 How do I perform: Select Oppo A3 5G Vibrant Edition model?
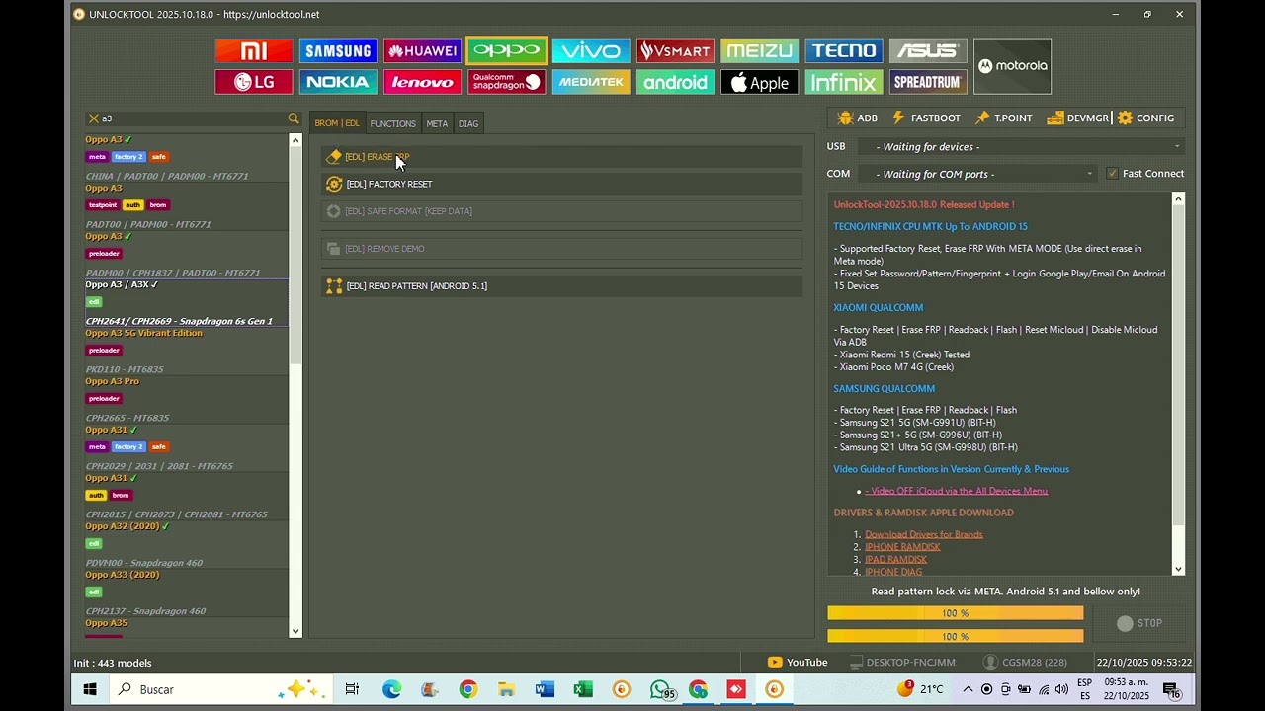(186, 351)
